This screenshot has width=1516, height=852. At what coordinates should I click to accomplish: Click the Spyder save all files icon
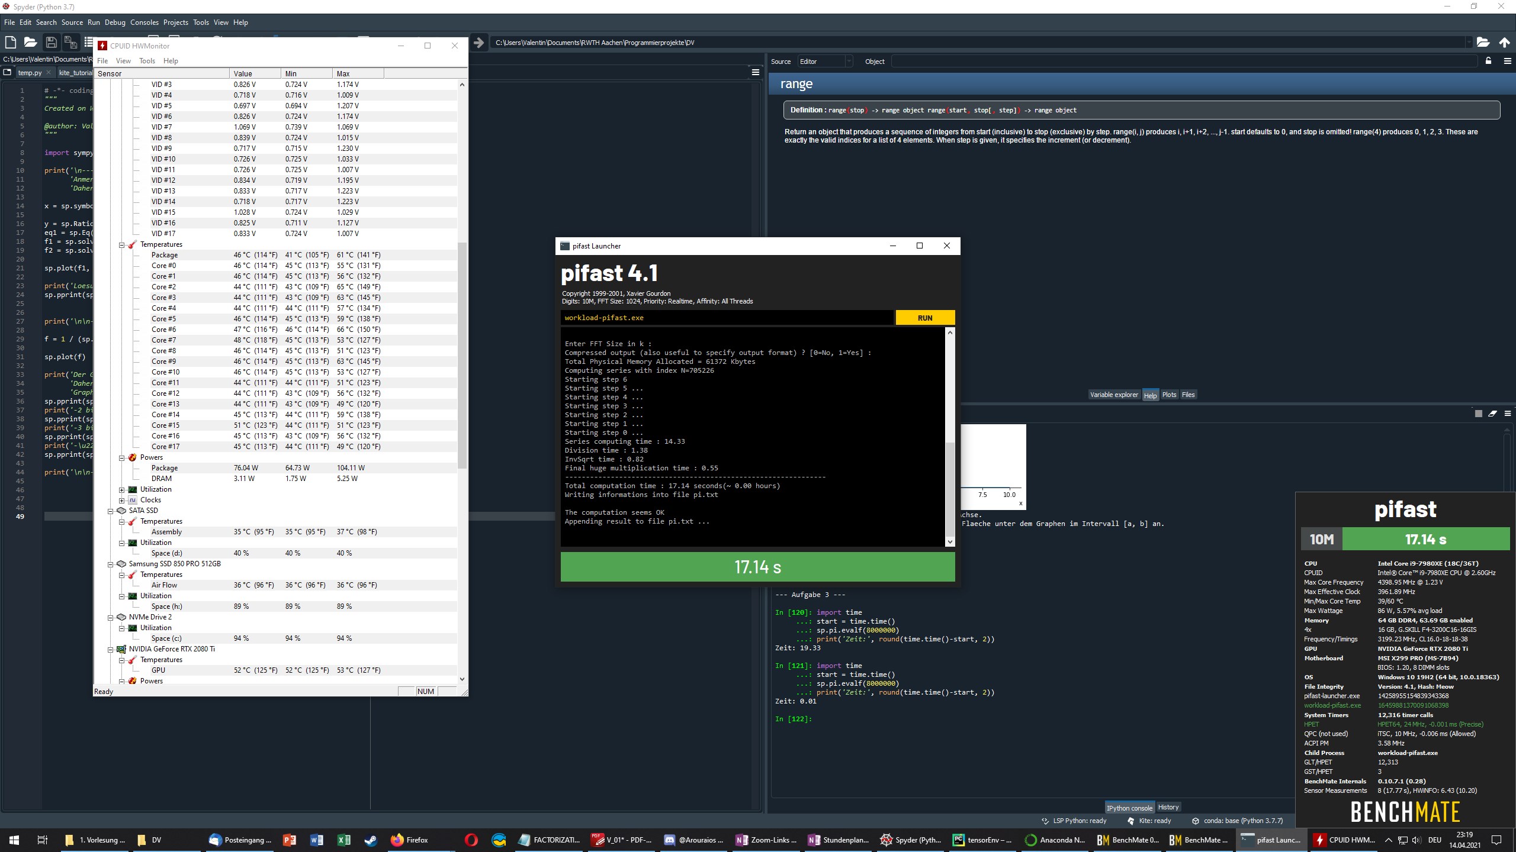70,42
